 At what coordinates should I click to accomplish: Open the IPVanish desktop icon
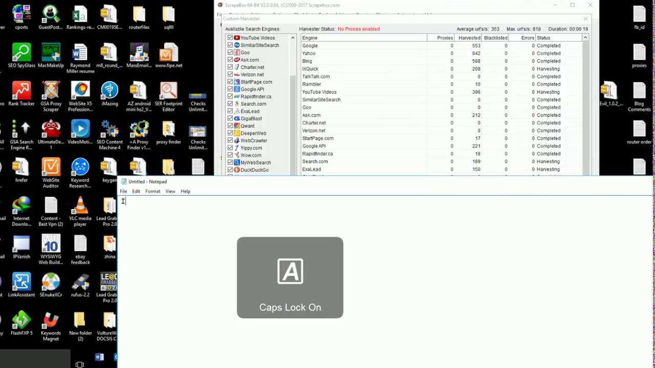point(21,247)
